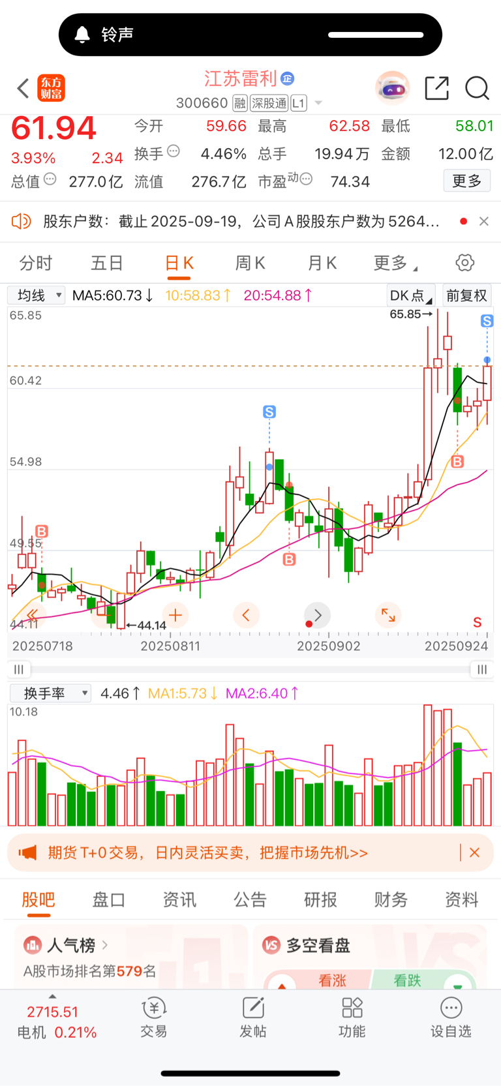
Task: Jump to earliest data with double-left arrow
Action: 31,614
